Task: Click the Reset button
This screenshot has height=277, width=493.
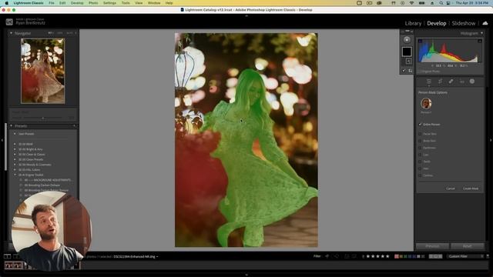Action: click(468, 246)
